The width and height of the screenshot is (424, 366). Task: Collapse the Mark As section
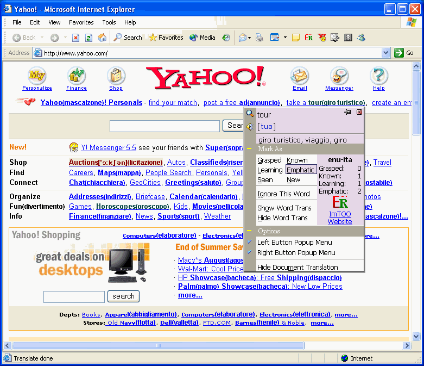[x=249, y=148]
